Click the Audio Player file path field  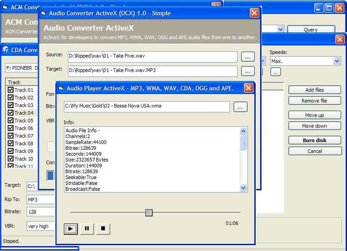click(147, 106)
